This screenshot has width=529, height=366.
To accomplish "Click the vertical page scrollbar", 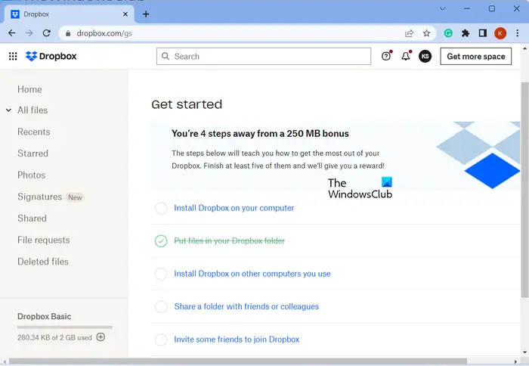I will click(x=524, y=189).
